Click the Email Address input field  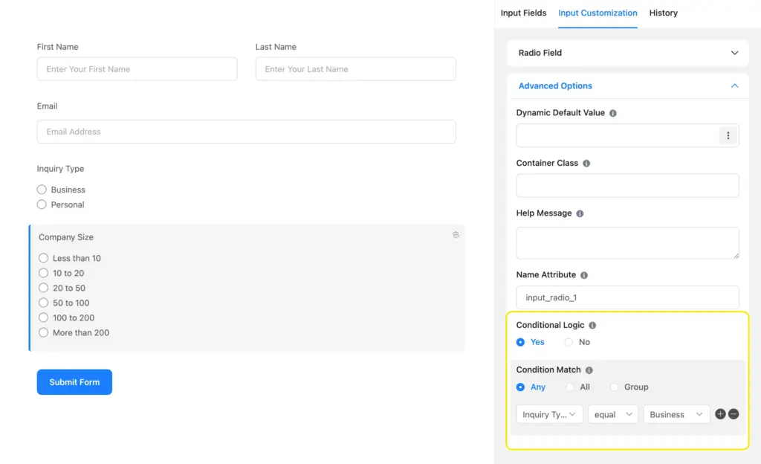coord(246,132)
